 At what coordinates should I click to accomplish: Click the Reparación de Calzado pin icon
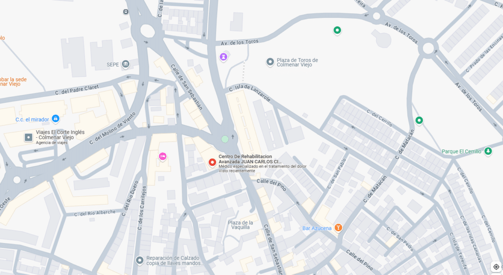point(140,260)
